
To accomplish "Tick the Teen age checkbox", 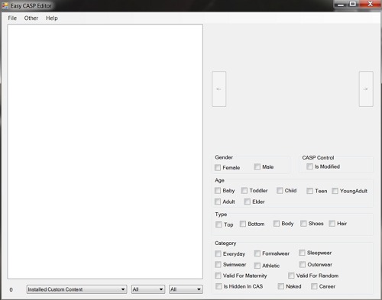I will [309, 191].
